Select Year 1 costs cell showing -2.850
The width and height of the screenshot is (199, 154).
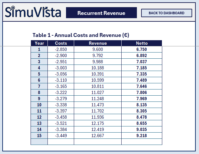[61, 49]
